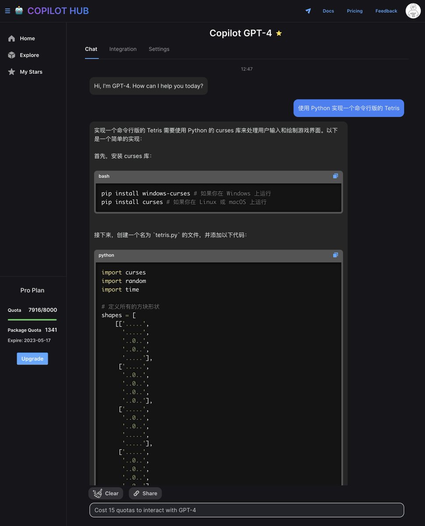Image resolution: width=425 pixels, height=526 pixels.
Task: Share the chat conversation
Action: pos(145,493)
